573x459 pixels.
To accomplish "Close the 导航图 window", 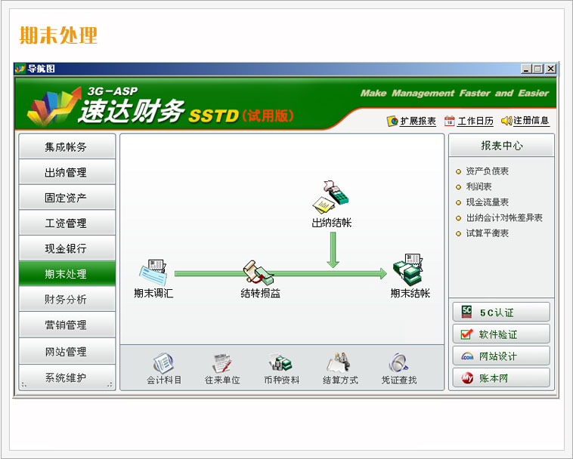I will (x=550, y=69).
